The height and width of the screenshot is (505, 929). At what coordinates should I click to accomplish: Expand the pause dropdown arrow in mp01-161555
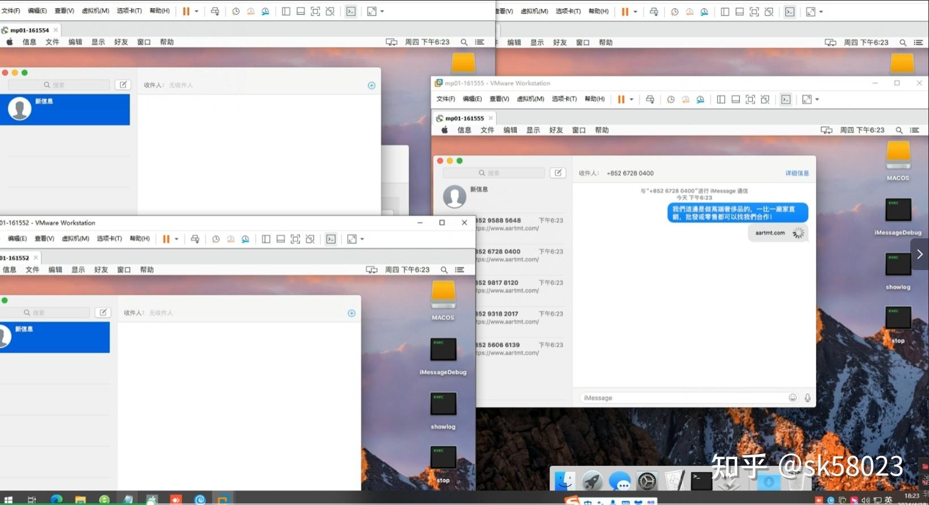pos(631,100)
